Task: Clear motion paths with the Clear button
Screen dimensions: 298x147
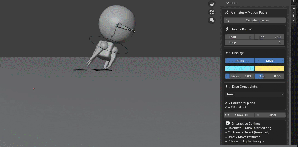Action: (x=270, y=115)
